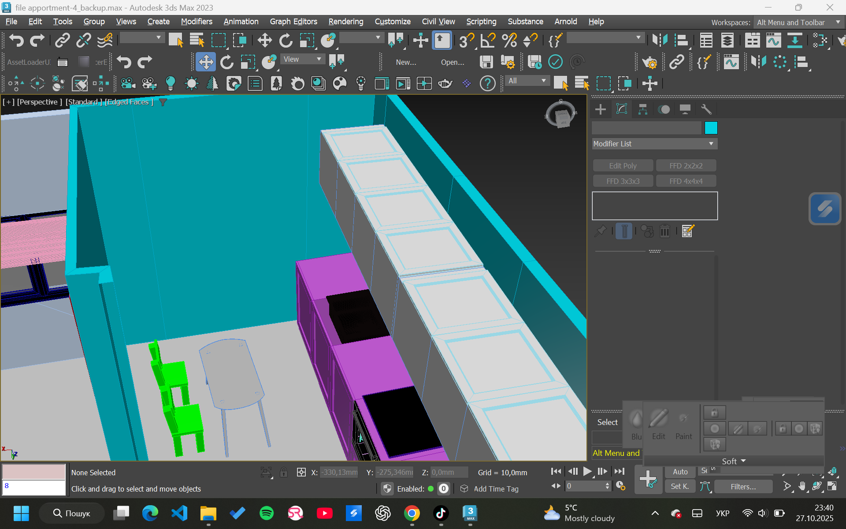Activate the Select and Rotate tool in the top toolbar
Image resolution: width=846 pixels, height=529 pixels.
[286, 41]
